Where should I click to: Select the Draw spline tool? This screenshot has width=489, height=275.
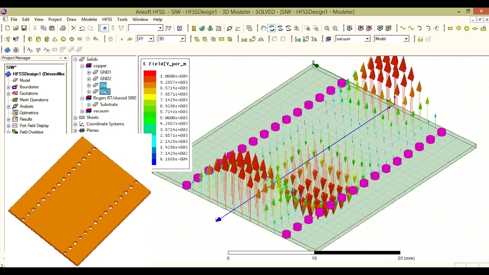[411, 28]
